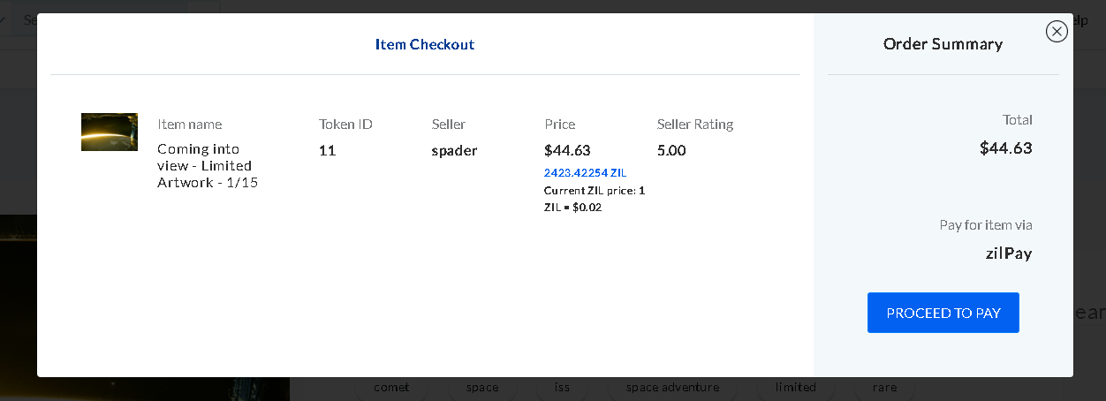Click the PROCEED TO PAY button

coord(943,313)
